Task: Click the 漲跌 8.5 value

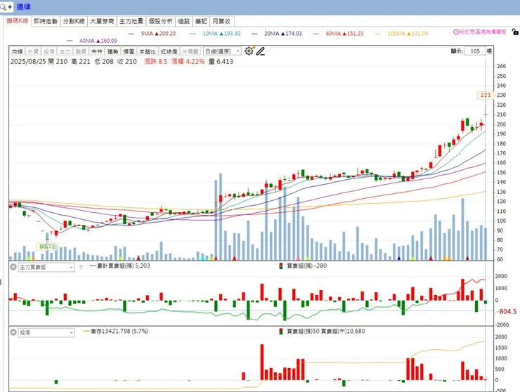Action: click(x=156, y=62)
